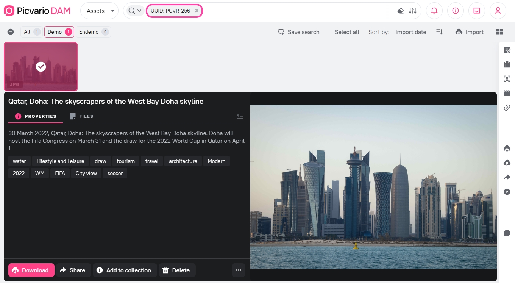Open the user profile icon
This screenshot has width=515, height=283.
pos(498,11)
